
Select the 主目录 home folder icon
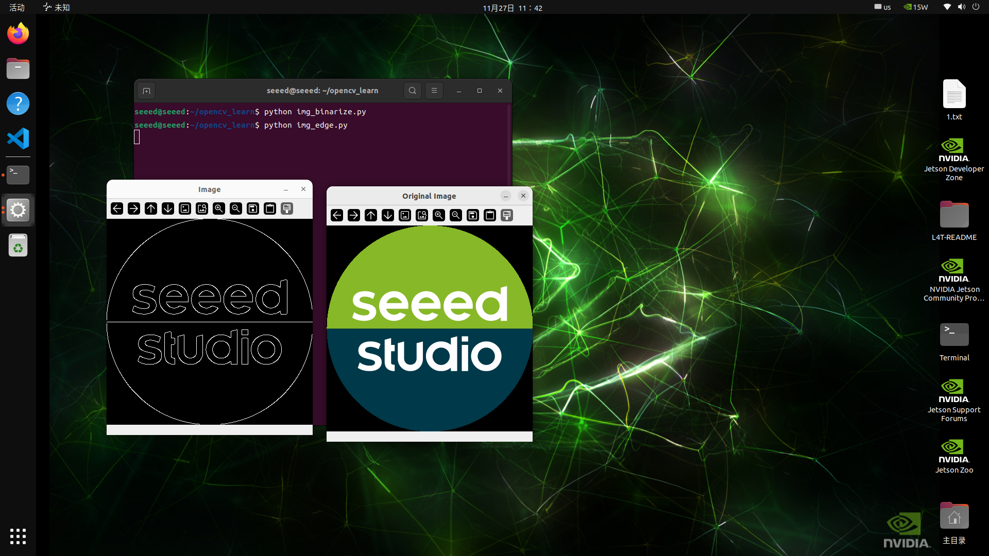coord(954,523)
